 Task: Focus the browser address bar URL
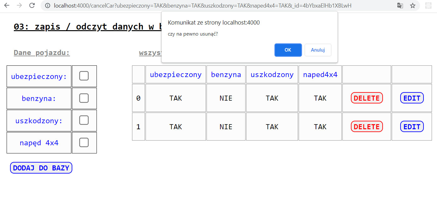tap(201, 6)
